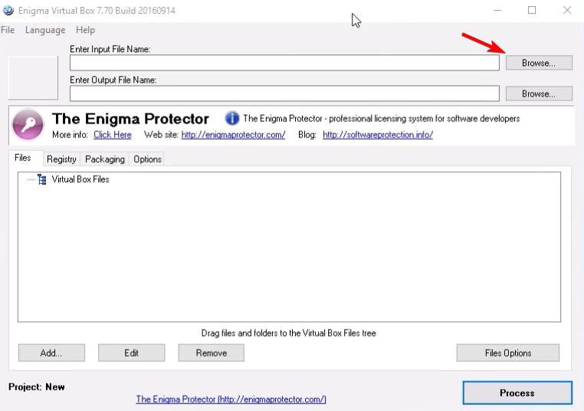The height and width of the screenshot is (411, 584).
Task: Focus the Enter Input File Name field
Action: coord(284,63)
